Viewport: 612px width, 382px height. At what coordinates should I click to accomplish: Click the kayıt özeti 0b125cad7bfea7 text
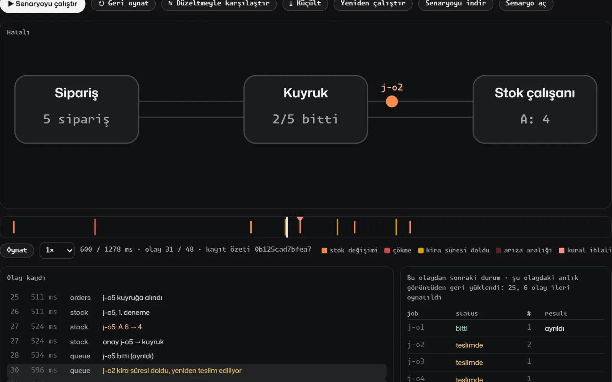(259, 249)
